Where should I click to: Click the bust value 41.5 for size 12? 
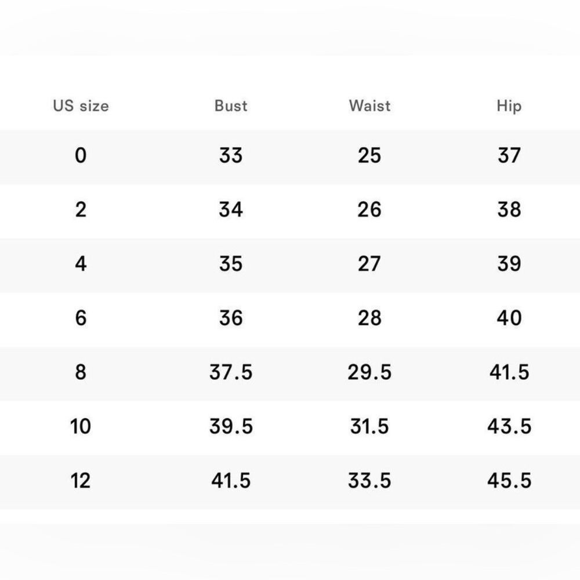231,481
